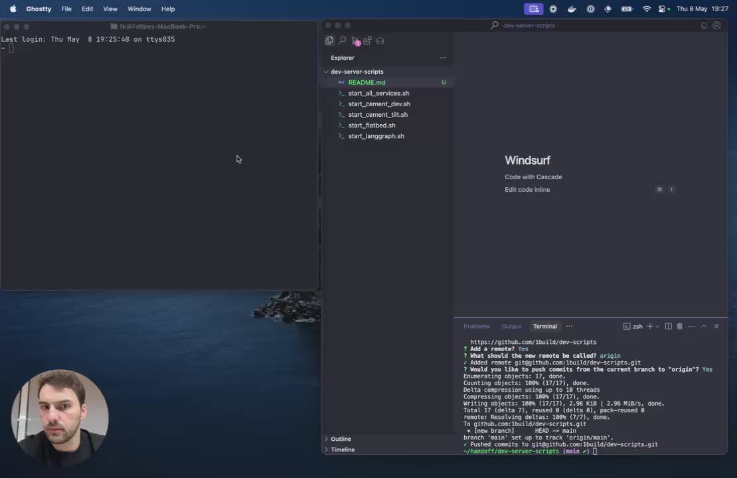Switch to the Problems panel tab
Screen dimensions: 737x478
(476, 326)
